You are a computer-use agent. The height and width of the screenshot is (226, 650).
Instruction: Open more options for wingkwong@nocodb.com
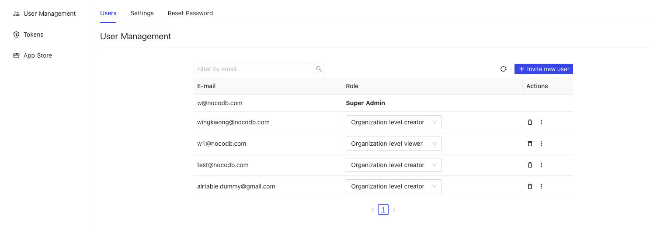[x=541, y=122]
